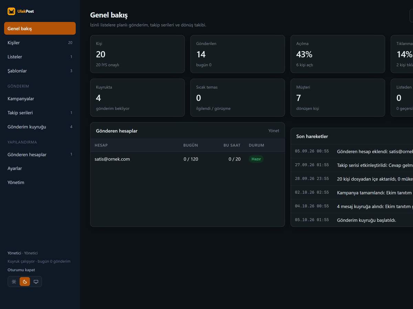Go to Takip serileri

click(x=40, y=113)
